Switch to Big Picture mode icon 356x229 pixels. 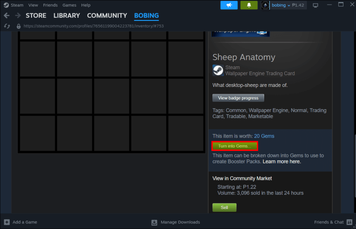[315, 5]
